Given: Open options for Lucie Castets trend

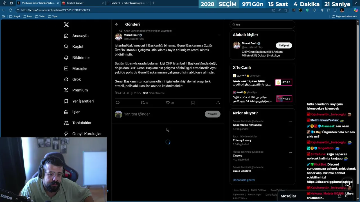Looking at the screenshot, I should pos(290,168).
